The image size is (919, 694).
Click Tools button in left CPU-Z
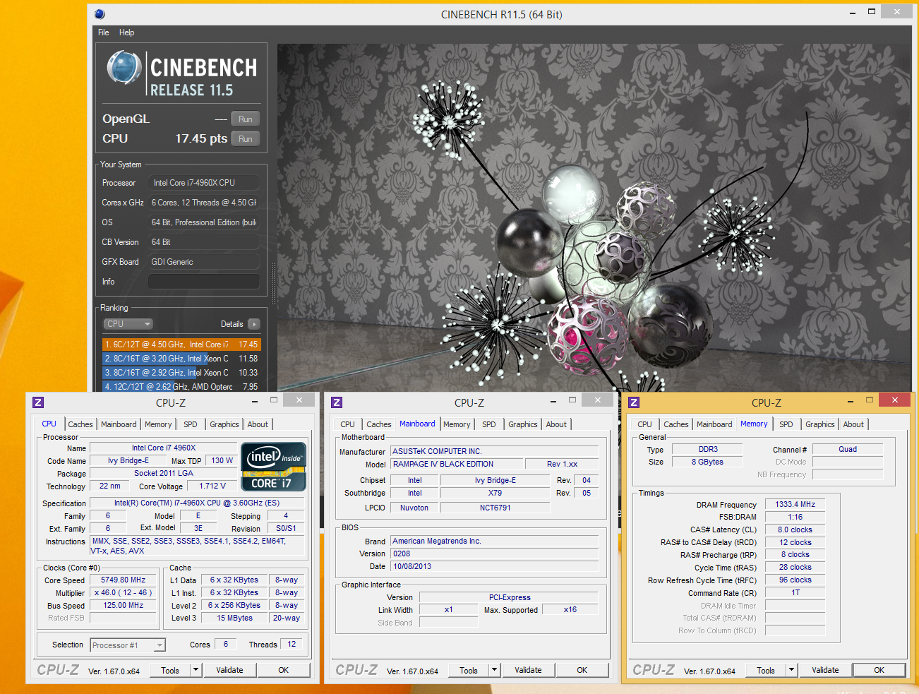(170, 670)
